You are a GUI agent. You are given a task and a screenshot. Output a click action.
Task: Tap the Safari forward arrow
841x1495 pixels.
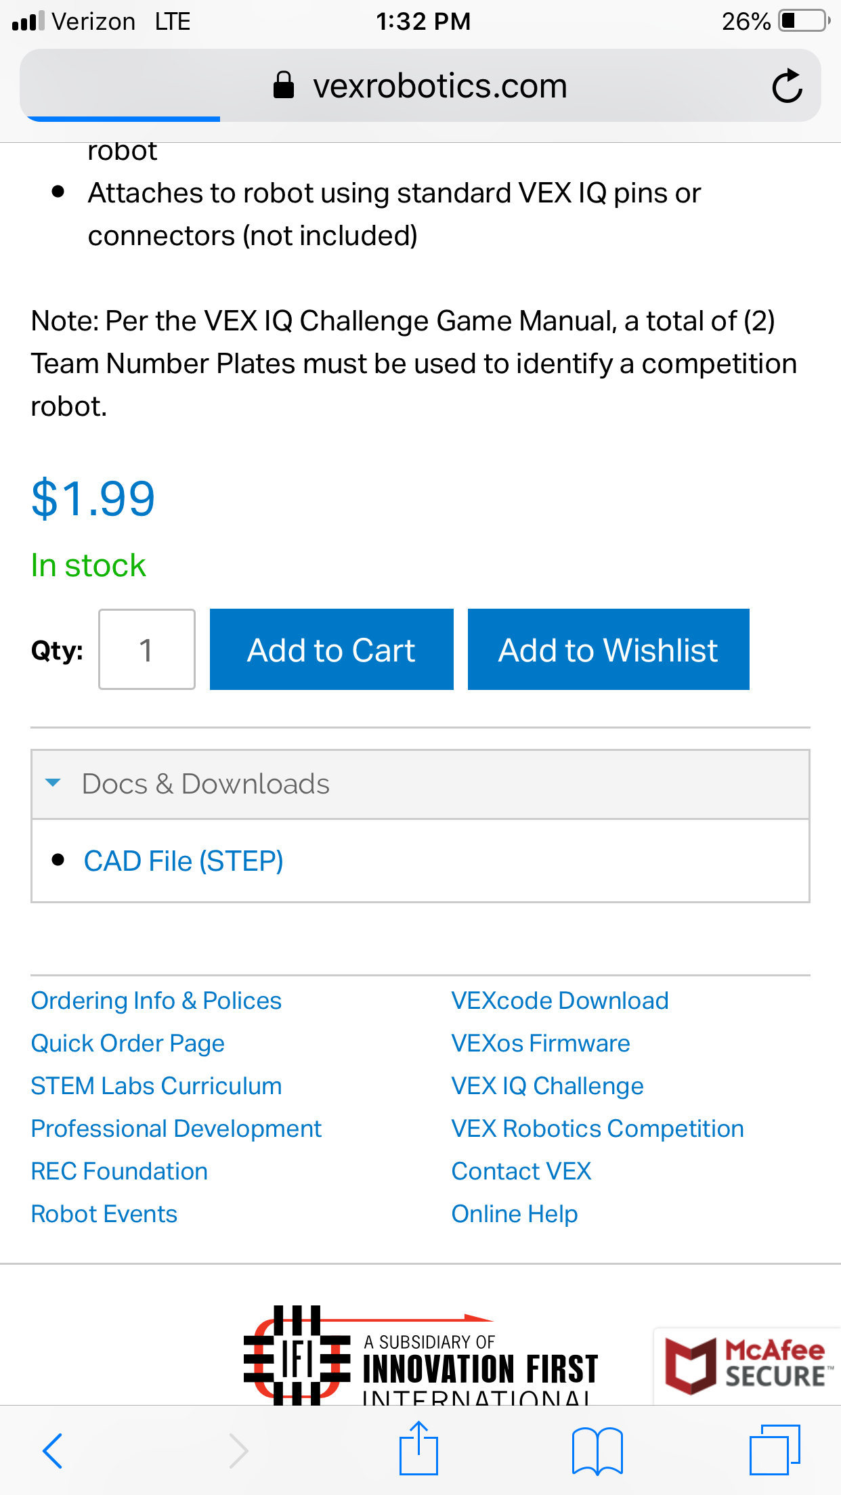click(238, 1451)
